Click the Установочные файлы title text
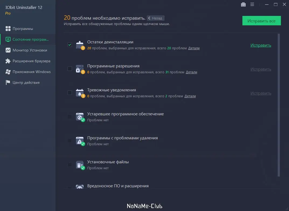 tap(108, 162)
